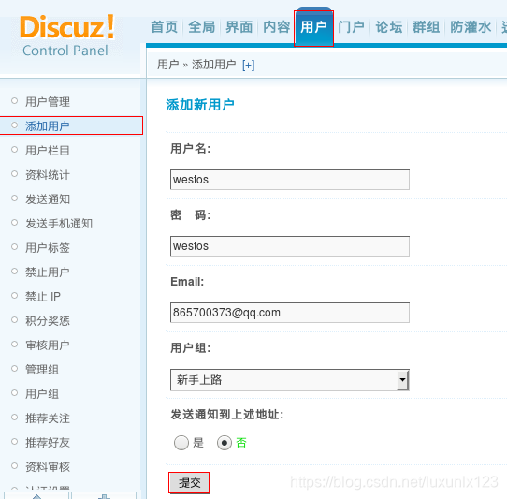Focus the 密码 input field

(290, 246)
